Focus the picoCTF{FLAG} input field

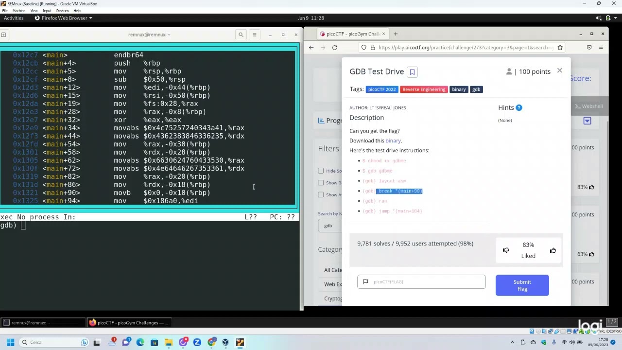pos(421,281)
